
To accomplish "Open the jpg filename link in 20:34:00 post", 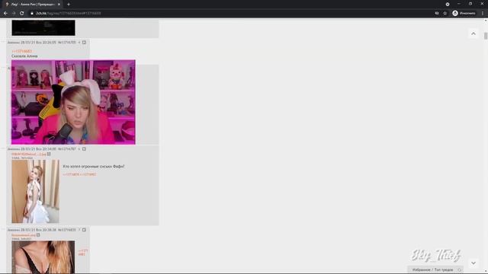I will 29,154.
